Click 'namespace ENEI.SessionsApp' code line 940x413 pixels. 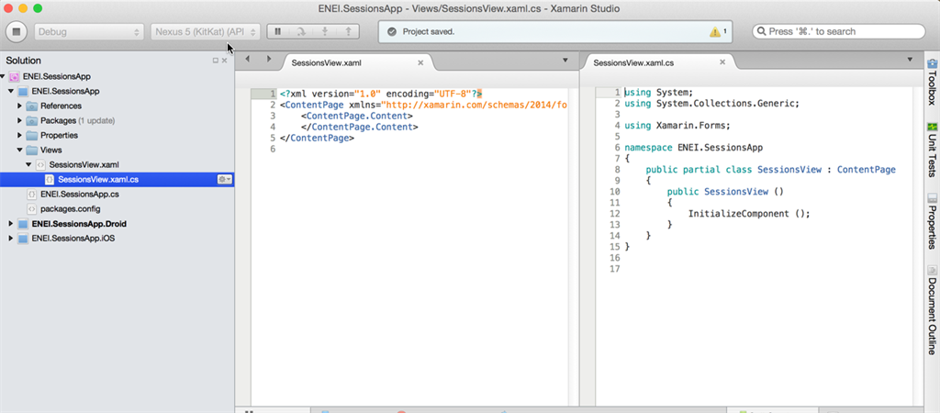[694, 148]
